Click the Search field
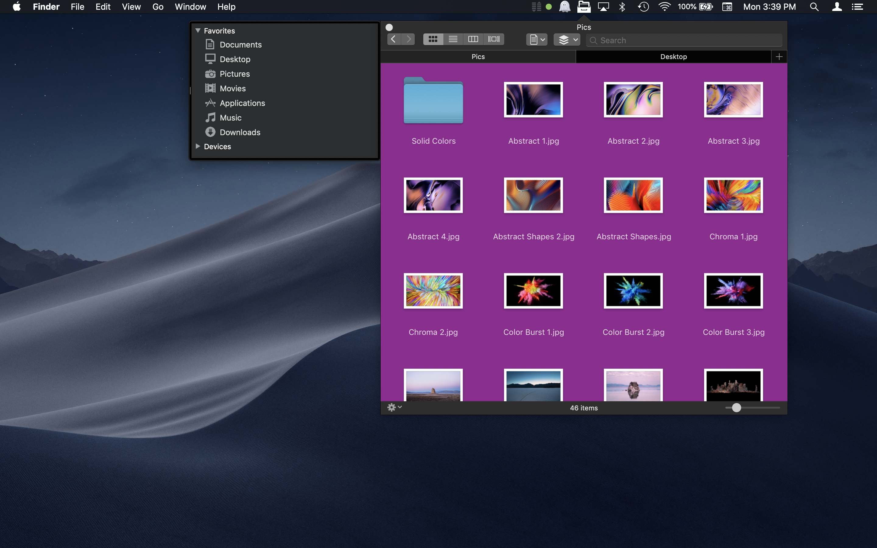 coord(684,40)
